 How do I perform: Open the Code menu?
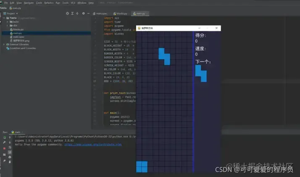coord(39,3)
